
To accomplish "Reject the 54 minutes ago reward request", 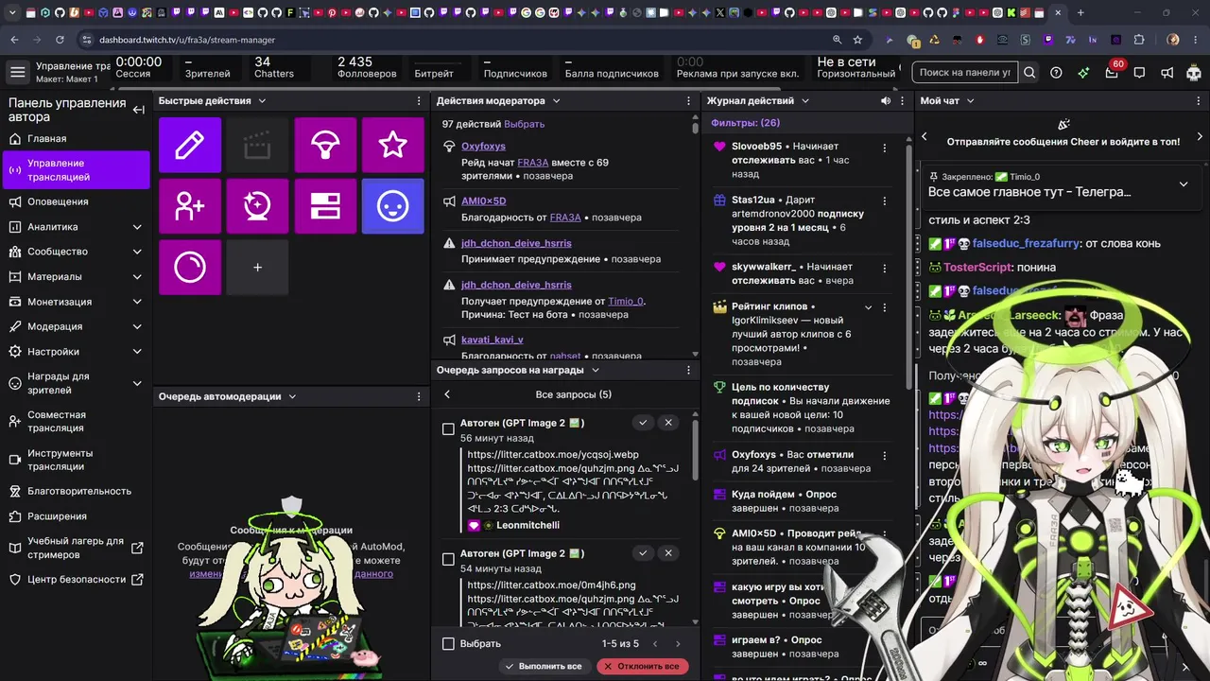I will tap(668, 553).
